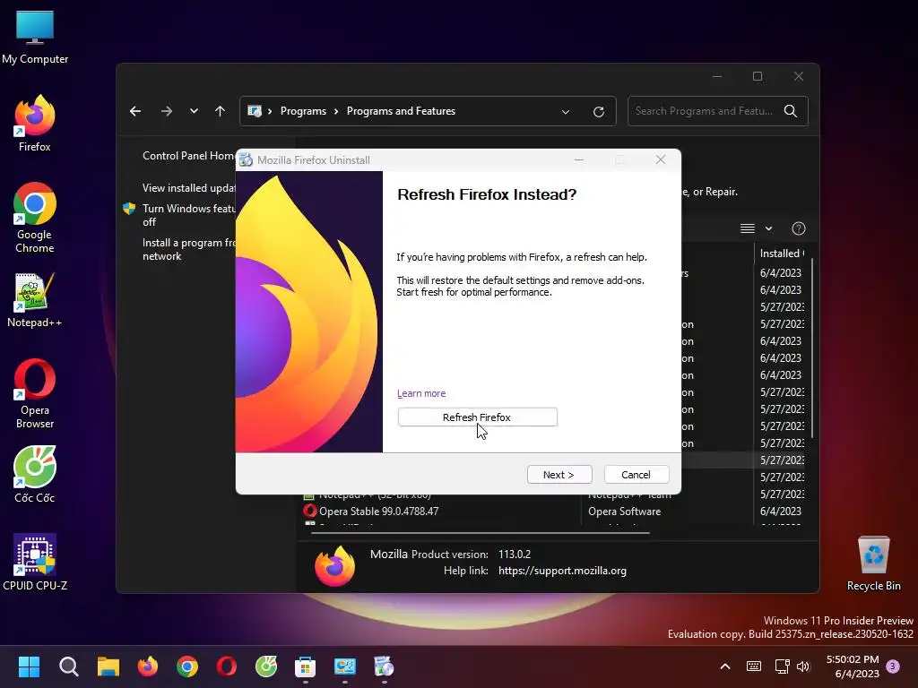Switch to Control Panel taskbar icon
The image size is (918, 688).
(x=345, y=666)
